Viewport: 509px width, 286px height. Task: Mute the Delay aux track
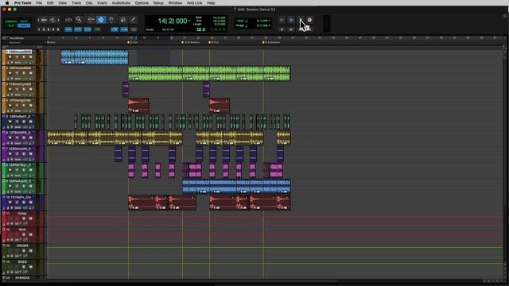tap(30, 218)
